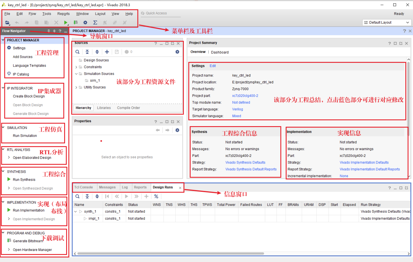This screenshot has width=413, height=262.
Task: Collapse all in Sources panel
Action: click(x=87, y=52)
